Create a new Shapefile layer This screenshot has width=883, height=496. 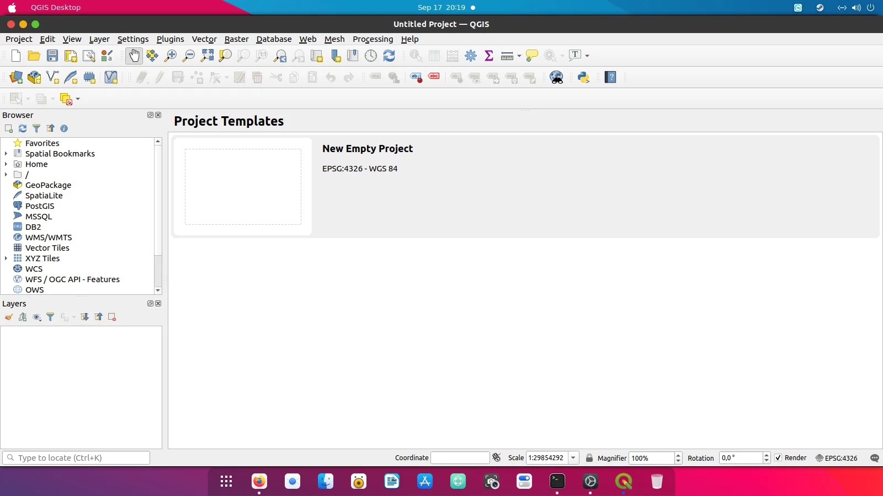click(x=52, y=77)
